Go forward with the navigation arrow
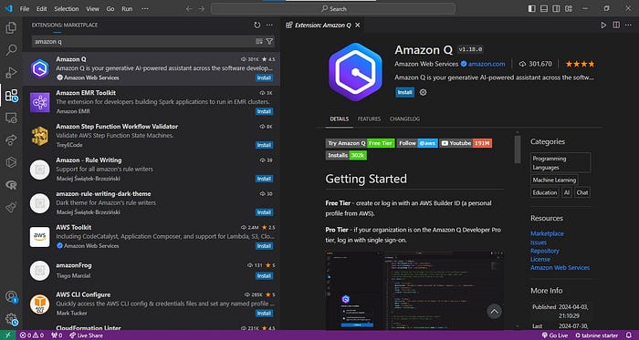Image resolution: width=639 pixels, height=340 pixels. [202, 8]
